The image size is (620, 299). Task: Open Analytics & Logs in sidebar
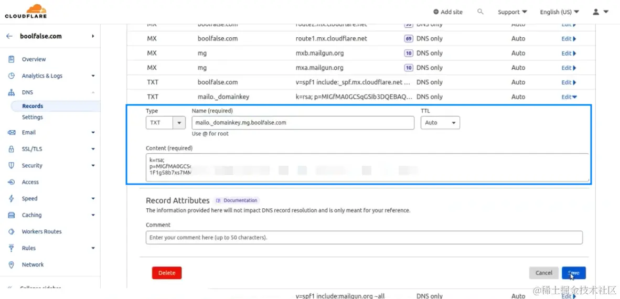[x=42, y=76]
